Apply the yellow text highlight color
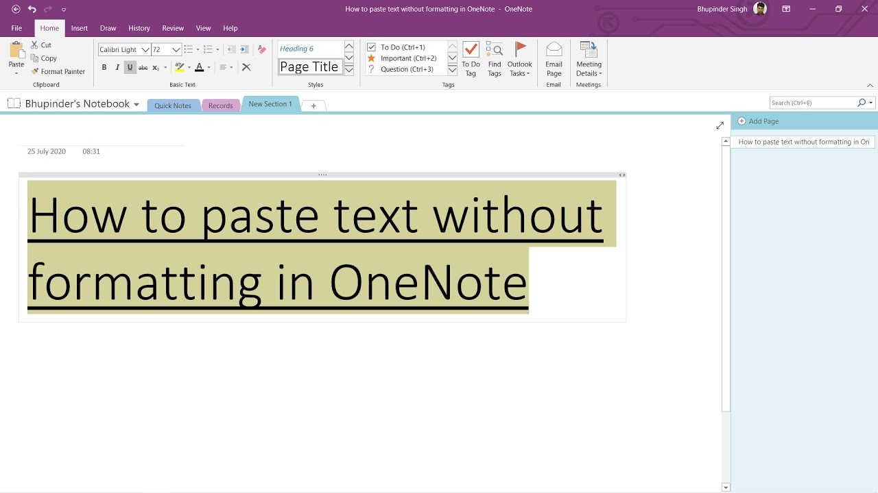The width and height of the screenshot is (878, 493). click(x=180, y=67)
